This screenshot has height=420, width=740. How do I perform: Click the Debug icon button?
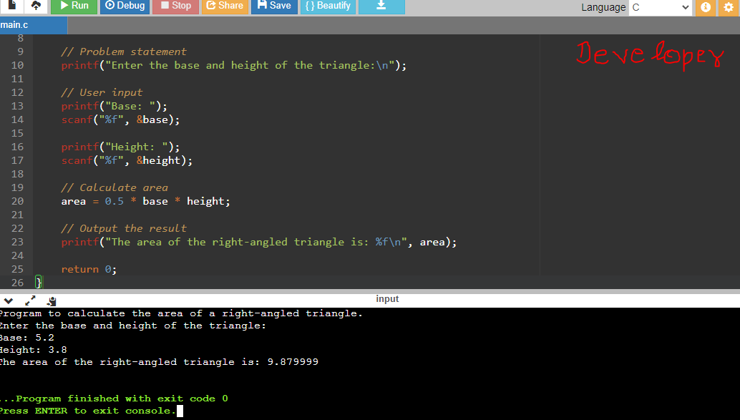pos(125,7)
